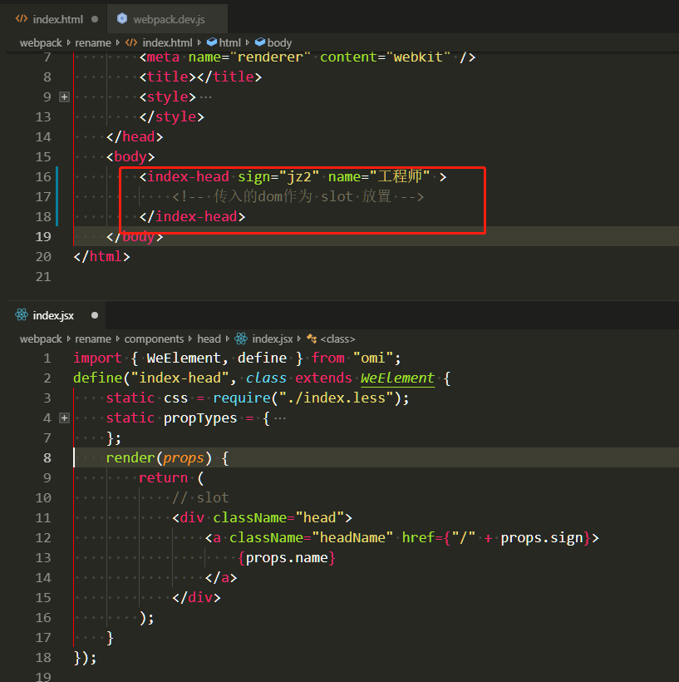679x682 pixels.
Task: Click the HTML file icon on index.html tab
Action: 20,18
